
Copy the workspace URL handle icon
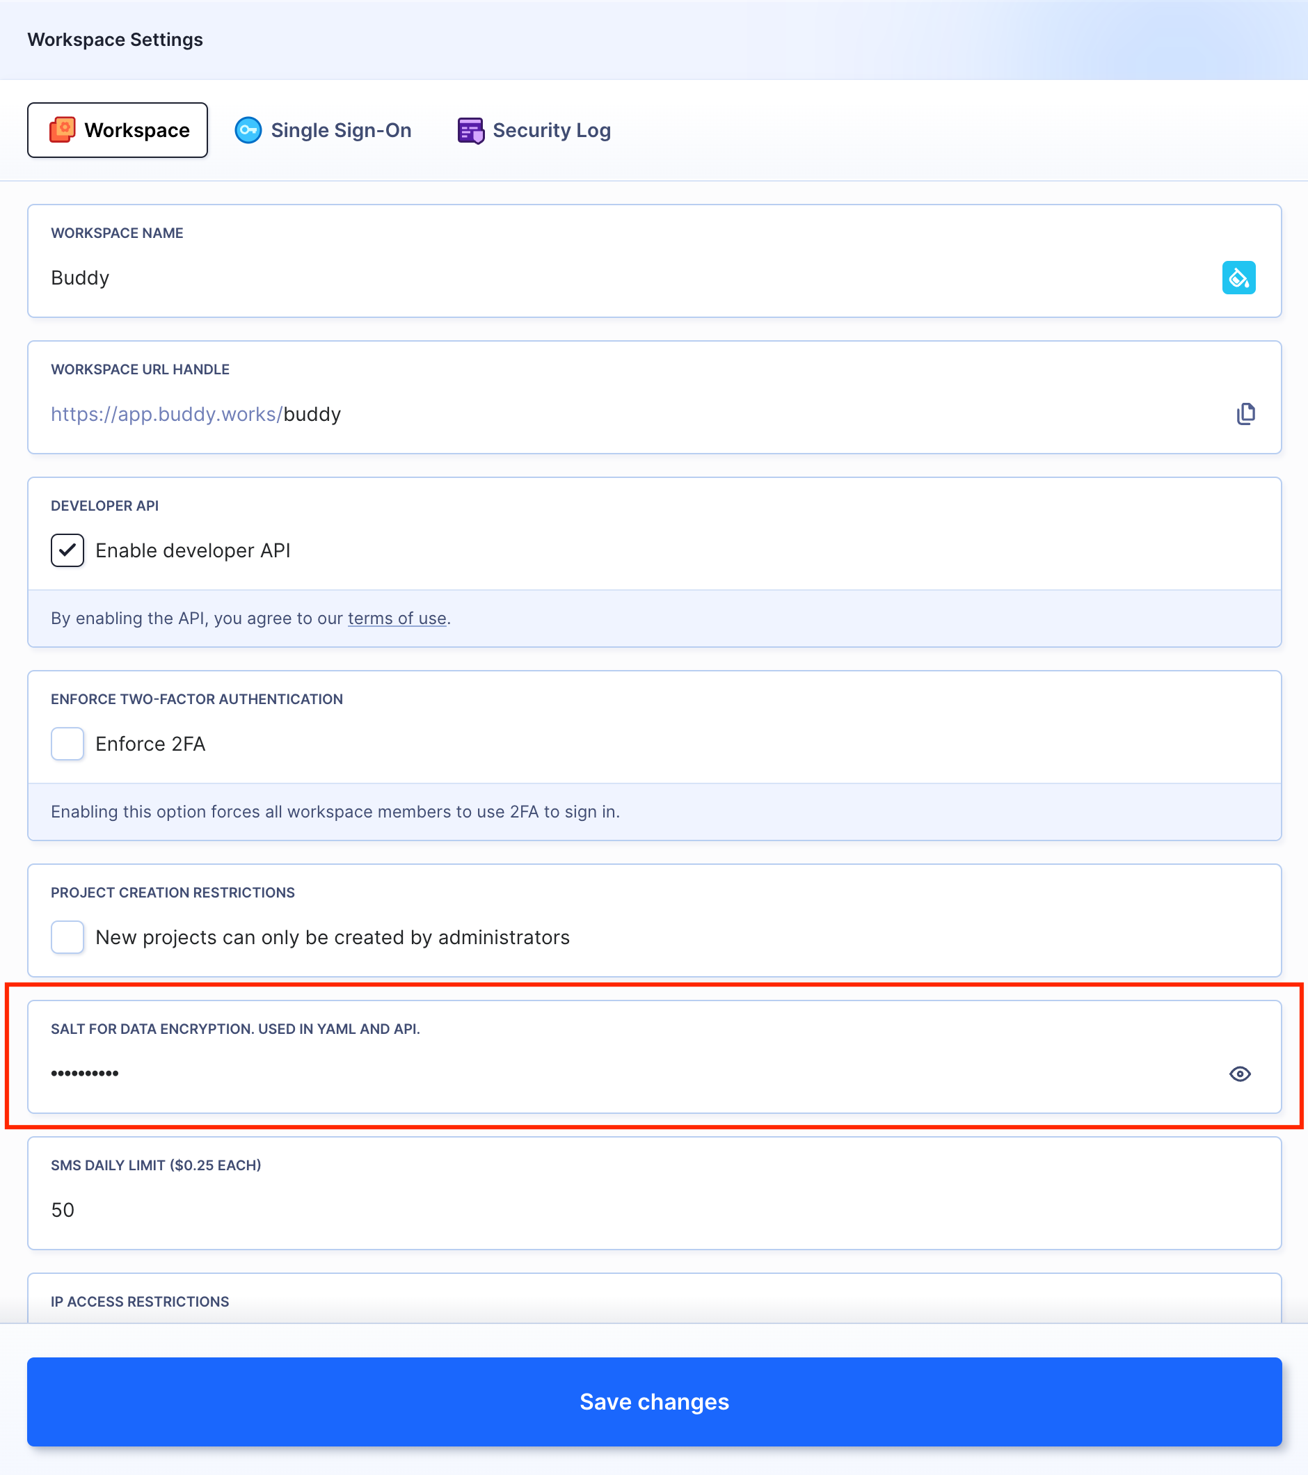tap(1245, 414)
